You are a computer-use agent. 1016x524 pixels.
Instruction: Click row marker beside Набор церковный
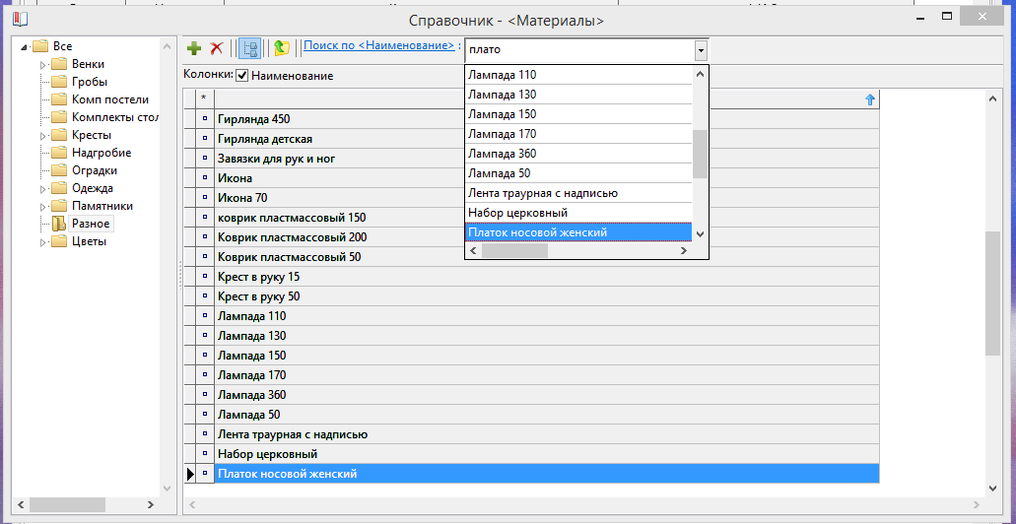(205, 453)
